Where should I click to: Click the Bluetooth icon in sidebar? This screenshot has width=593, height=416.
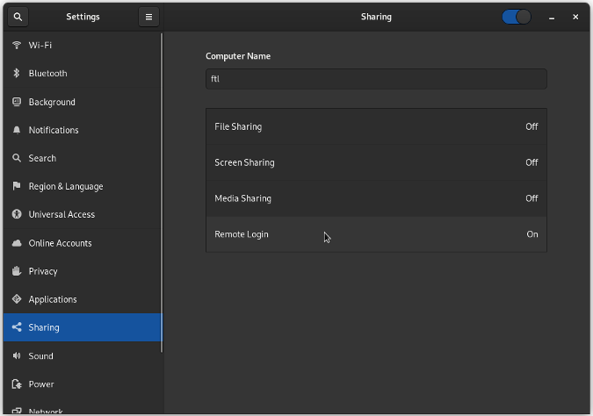point(17,74)
